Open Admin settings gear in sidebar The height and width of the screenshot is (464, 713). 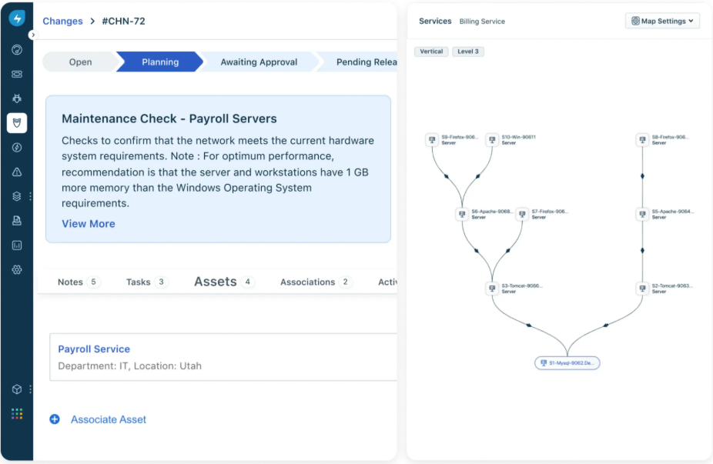point(17,270)
